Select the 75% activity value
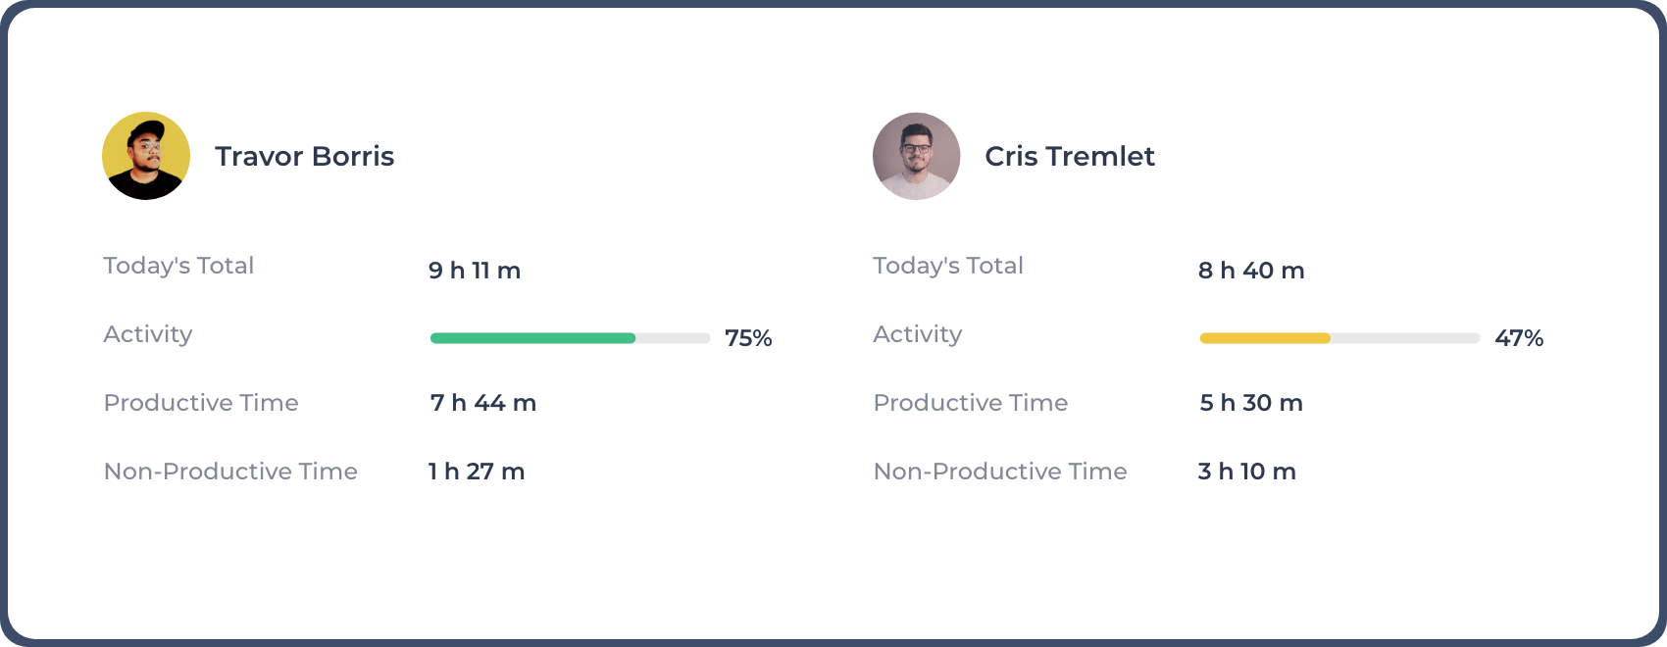 point(748,338)
